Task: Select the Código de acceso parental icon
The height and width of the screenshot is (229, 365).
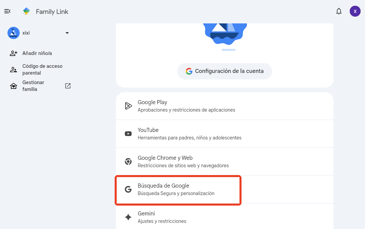Action: (x=13, y=69)
